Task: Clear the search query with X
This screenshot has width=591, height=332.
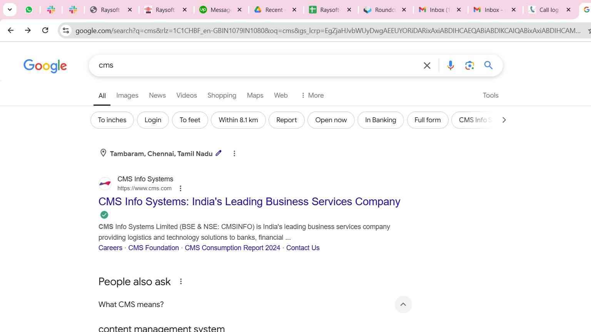Action: coord(427,66)
